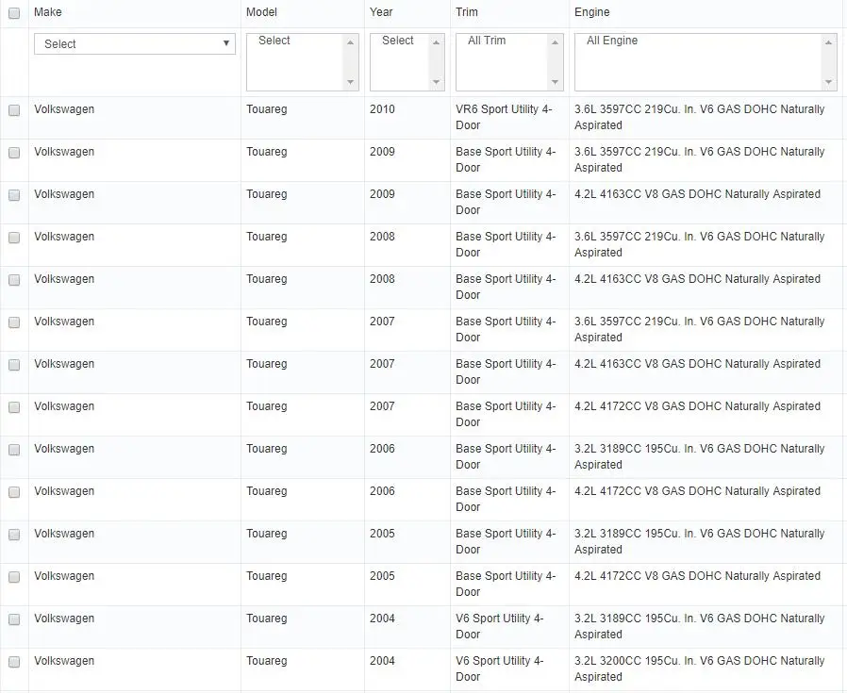Check the 2009 Touareg 3.6L row checkbox
Viewport: 847px width, 693px height.
coord(14,153)
